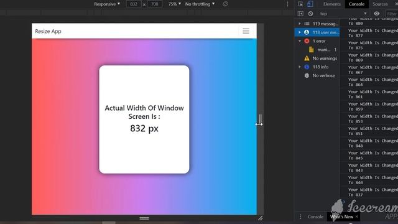
Task: Select the verbose bug icon
Action: [x=307, y=75]
